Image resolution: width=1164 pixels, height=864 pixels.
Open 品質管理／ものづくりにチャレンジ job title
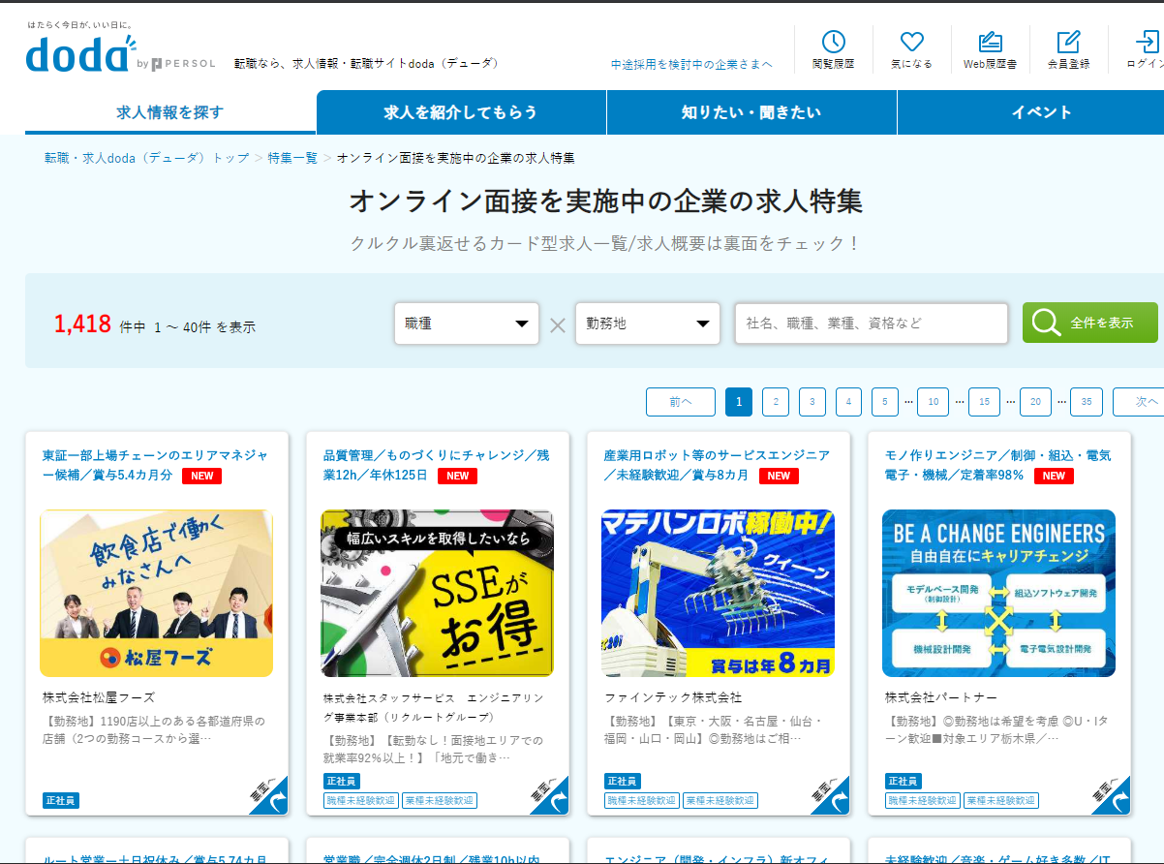pyautogui.click(x=436, y=465)
